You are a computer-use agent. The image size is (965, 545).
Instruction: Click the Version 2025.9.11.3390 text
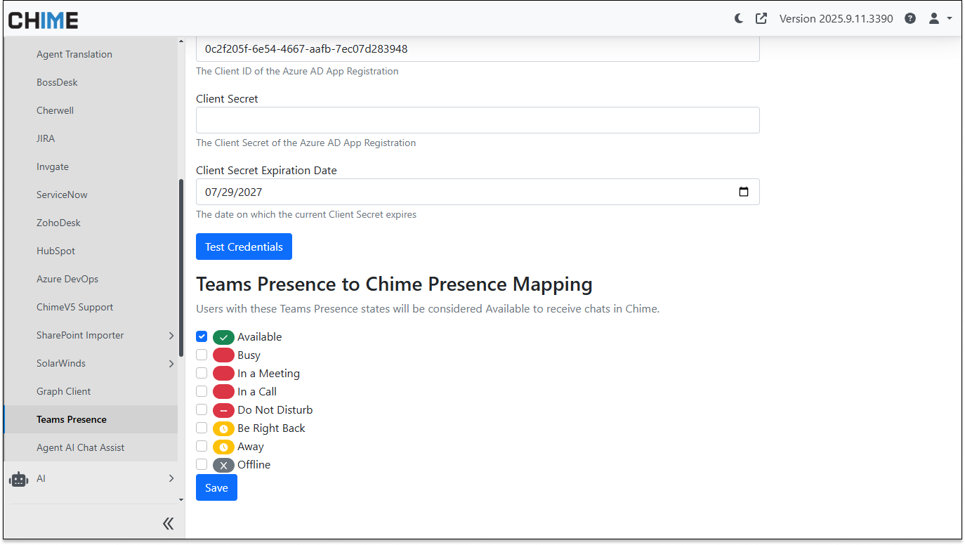836,19
